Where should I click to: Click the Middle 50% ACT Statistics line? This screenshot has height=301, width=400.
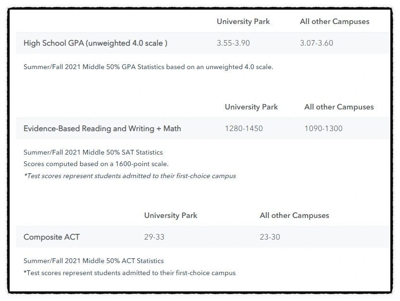pyautogui.click(x=93, y=261)
